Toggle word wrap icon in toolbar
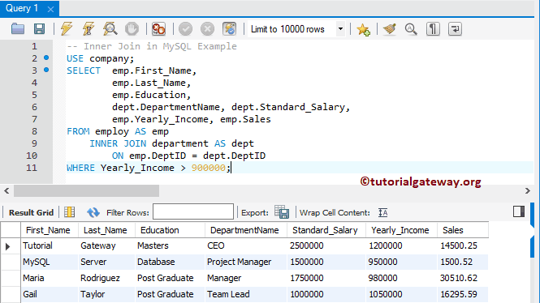The image size is (540, 303). 455,29
